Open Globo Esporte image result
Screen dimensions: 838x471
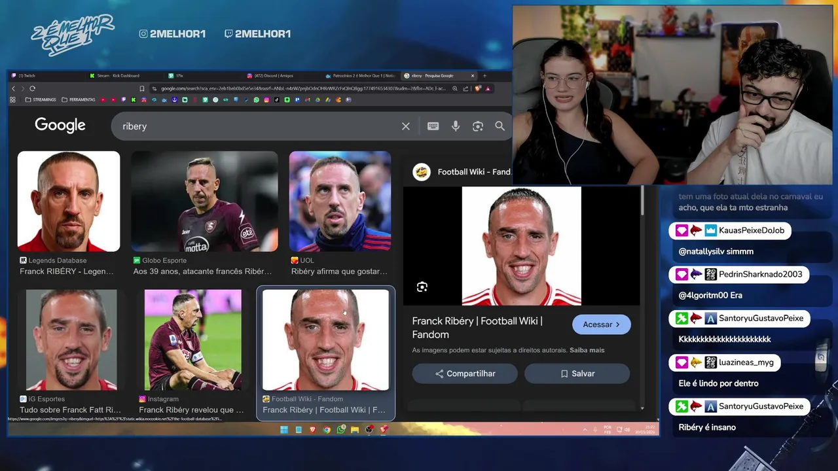[x=205, y=201]
